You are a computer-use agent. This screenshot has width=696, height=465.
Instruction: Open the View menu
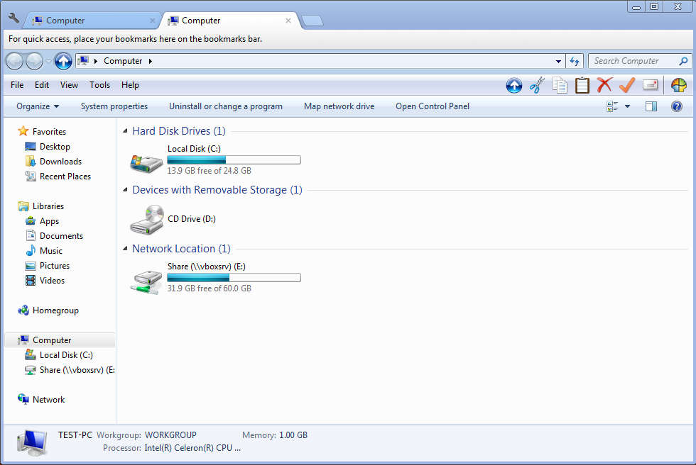click(69, 85)
